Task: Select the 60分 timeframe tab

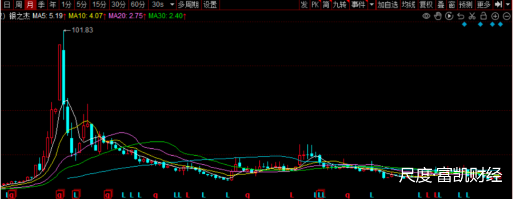Action: [x=138, y=5]
